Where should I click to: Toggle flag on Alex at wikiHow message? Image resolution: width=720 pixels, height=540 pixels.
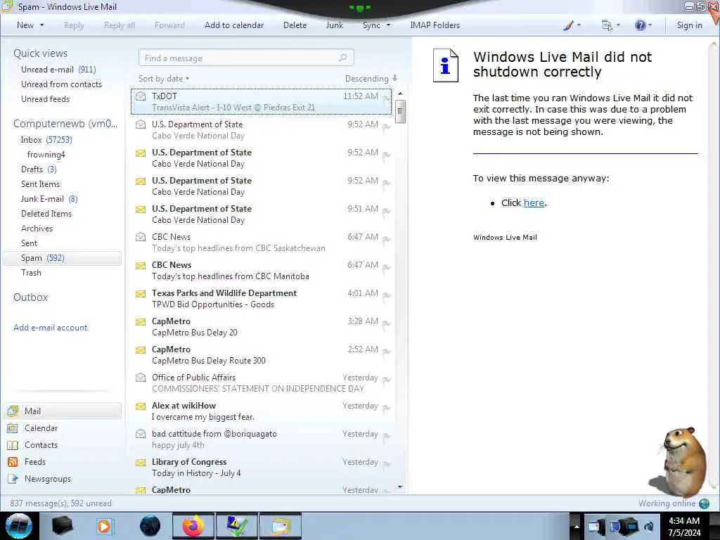click(x=386, y=409)
